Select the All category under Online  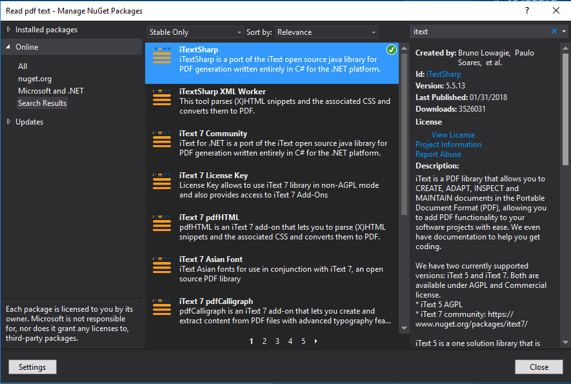click(x=23, y=66)
